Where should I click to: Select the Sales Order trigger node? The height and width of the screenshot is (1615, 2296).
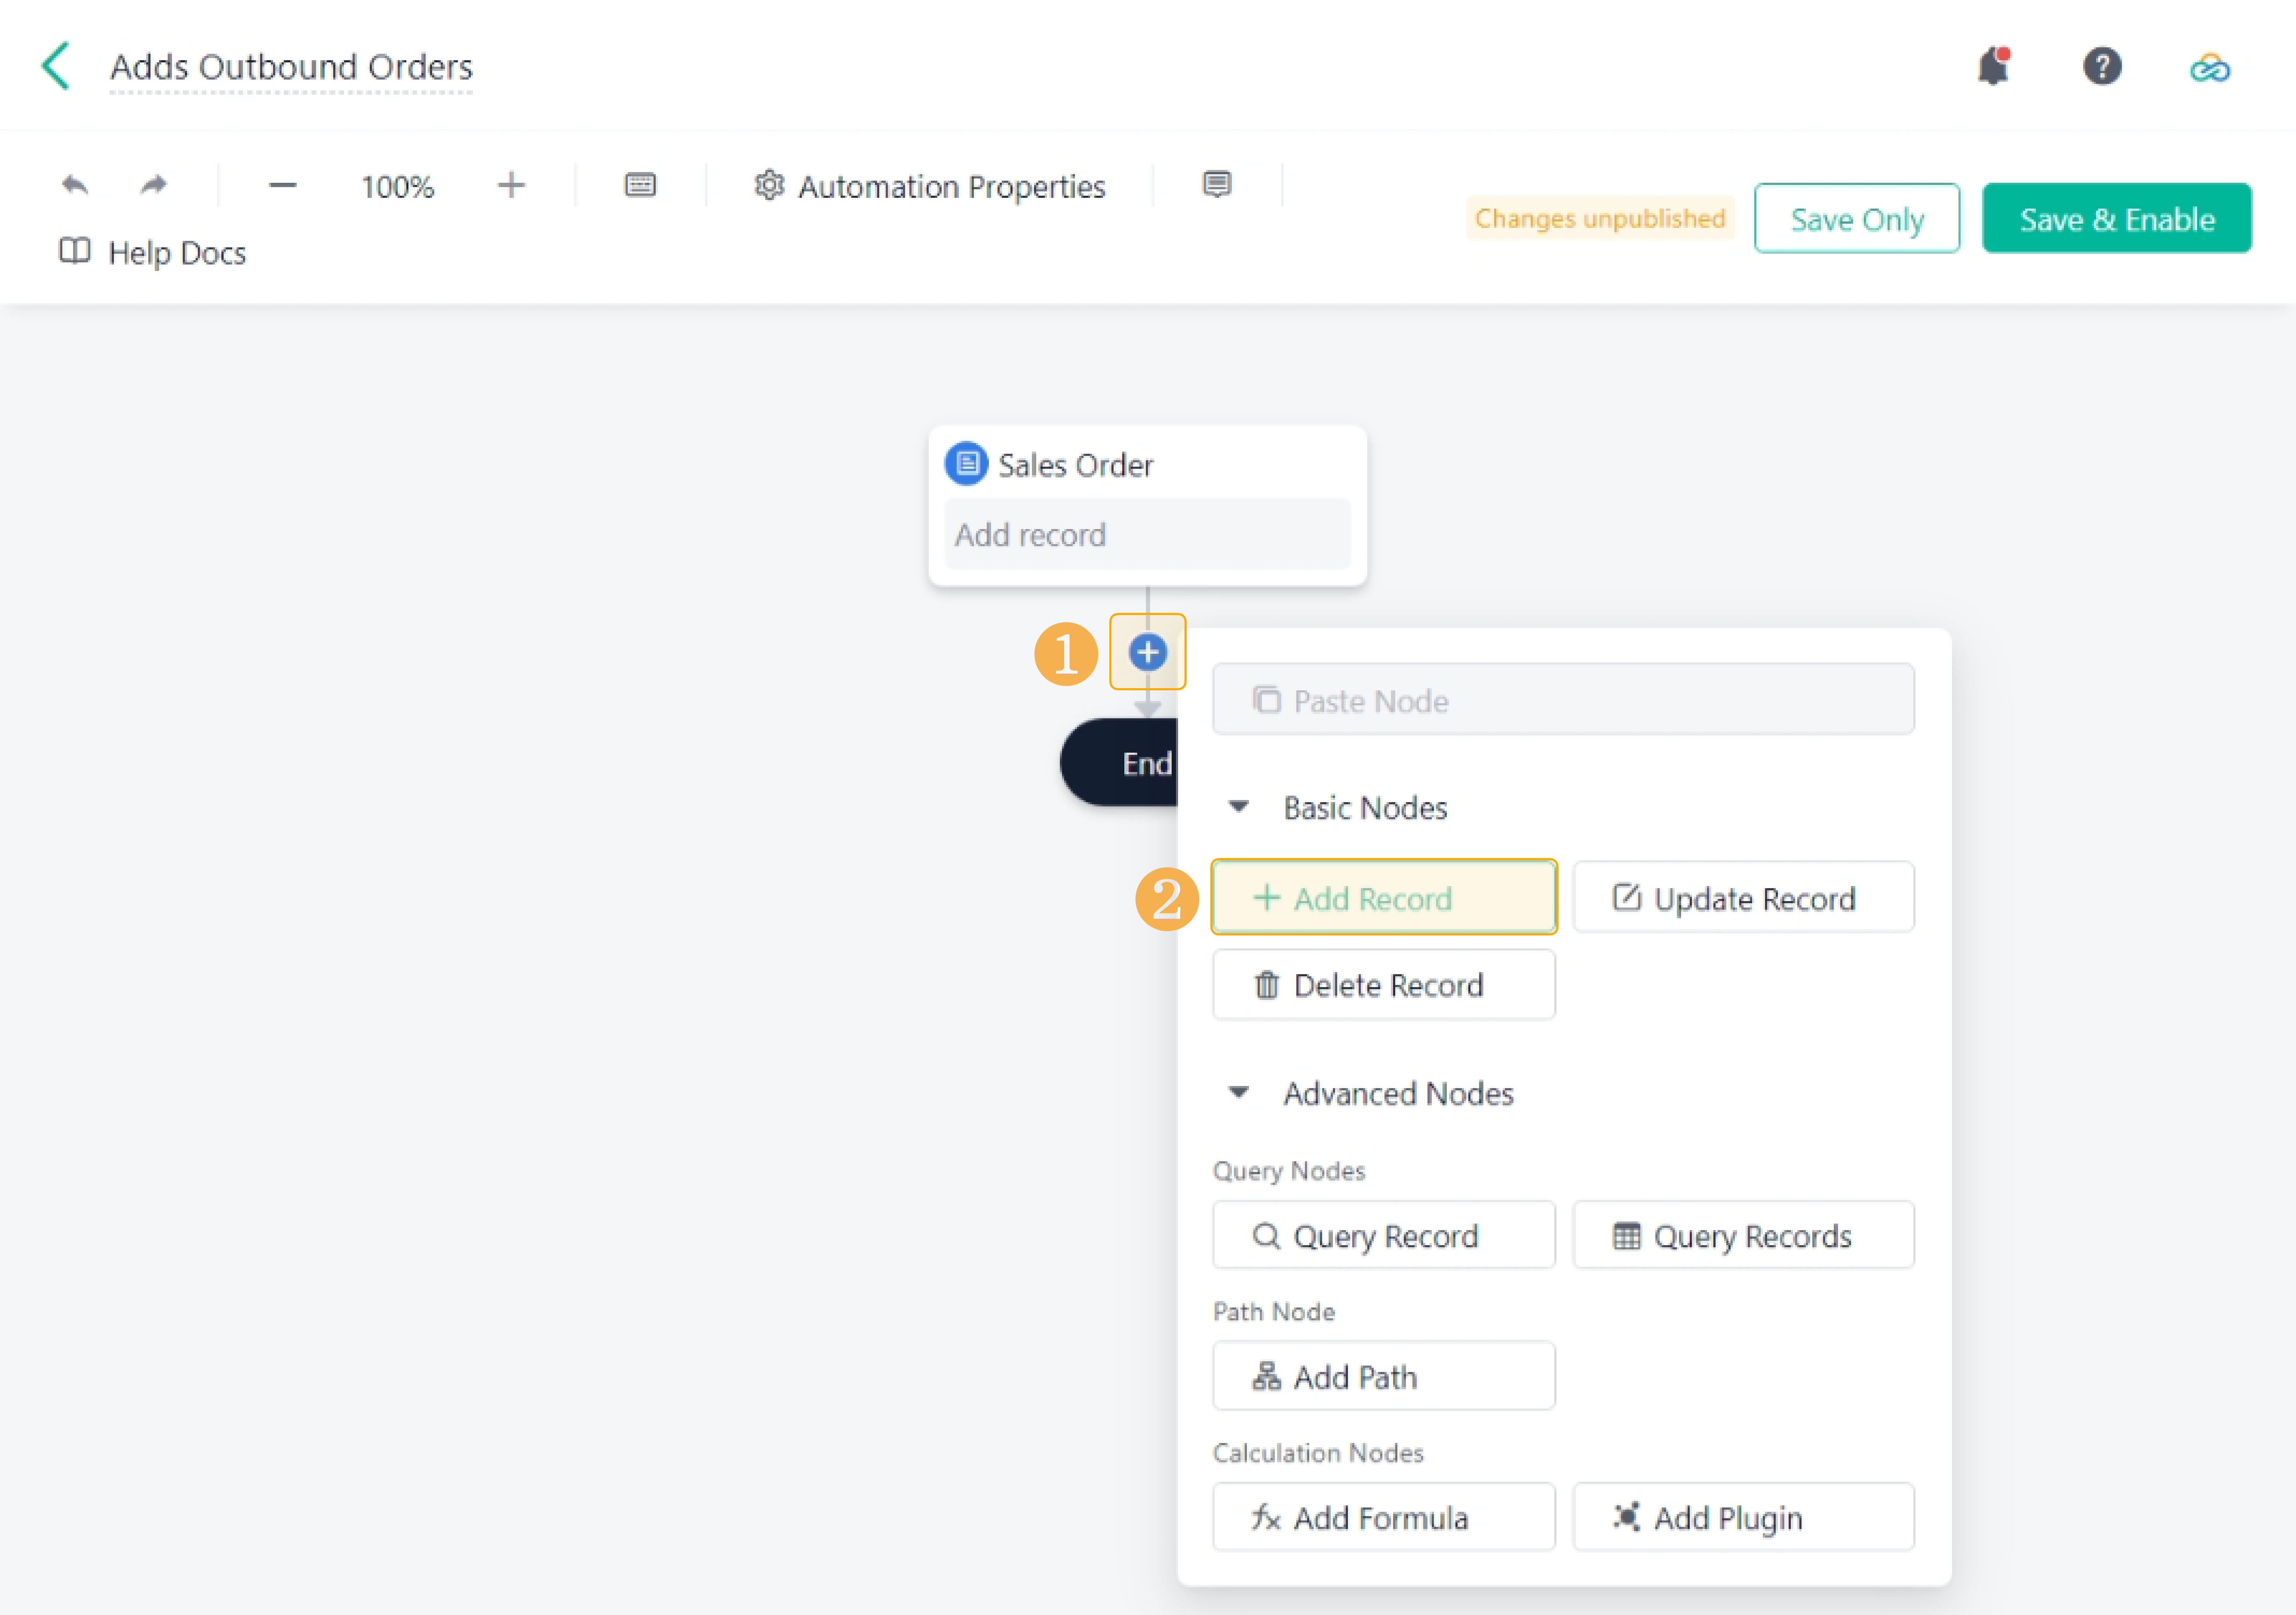(x=1146, y=505)
